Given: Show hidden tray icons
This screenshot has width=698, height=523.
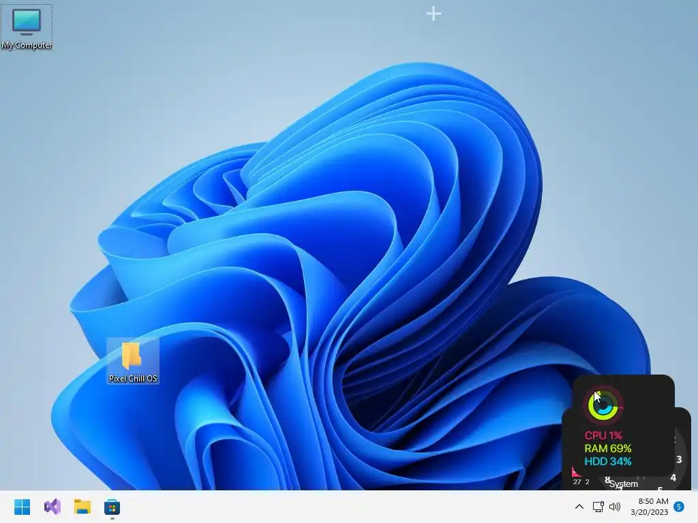Looking at the screenshot, I should [579, 507].
